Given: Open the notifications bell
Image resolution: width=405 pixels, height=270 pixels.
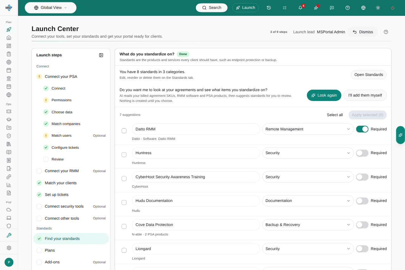Looking at the screenshot, I should point(300,8).
